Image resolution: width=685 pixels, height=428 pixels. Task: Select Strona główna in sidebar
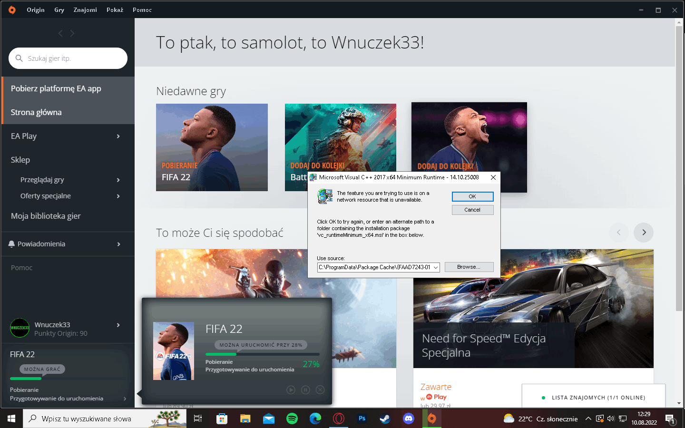click(68, 112)
